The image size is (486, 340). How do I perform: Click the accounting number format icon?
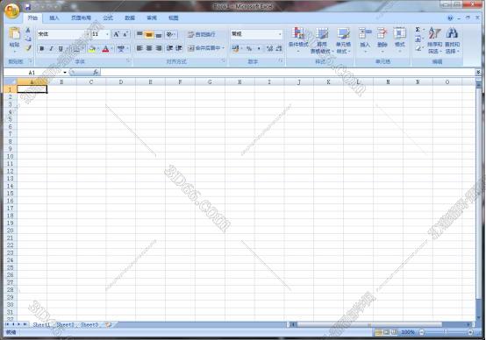pos(236,48)
